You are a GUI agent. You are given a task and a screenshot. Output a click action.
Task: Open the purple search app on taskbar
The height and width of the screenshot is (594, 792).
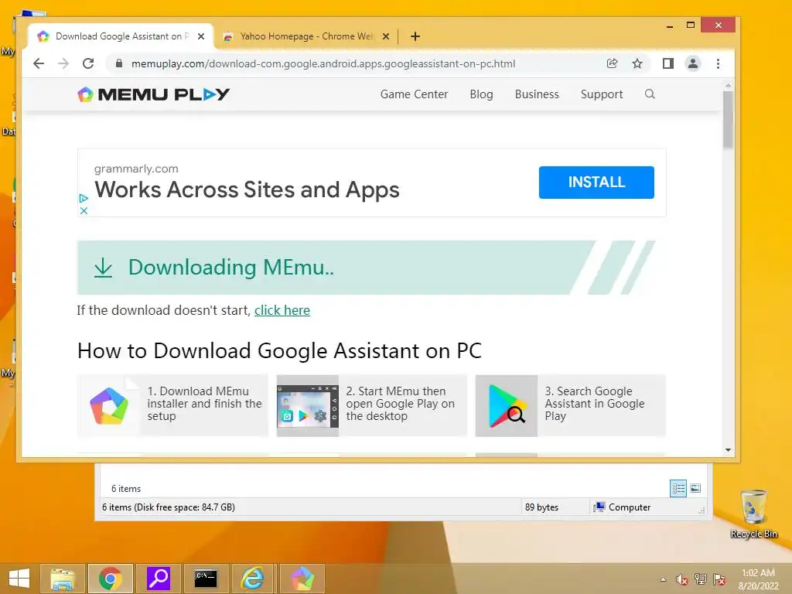(x=158, y=579)
